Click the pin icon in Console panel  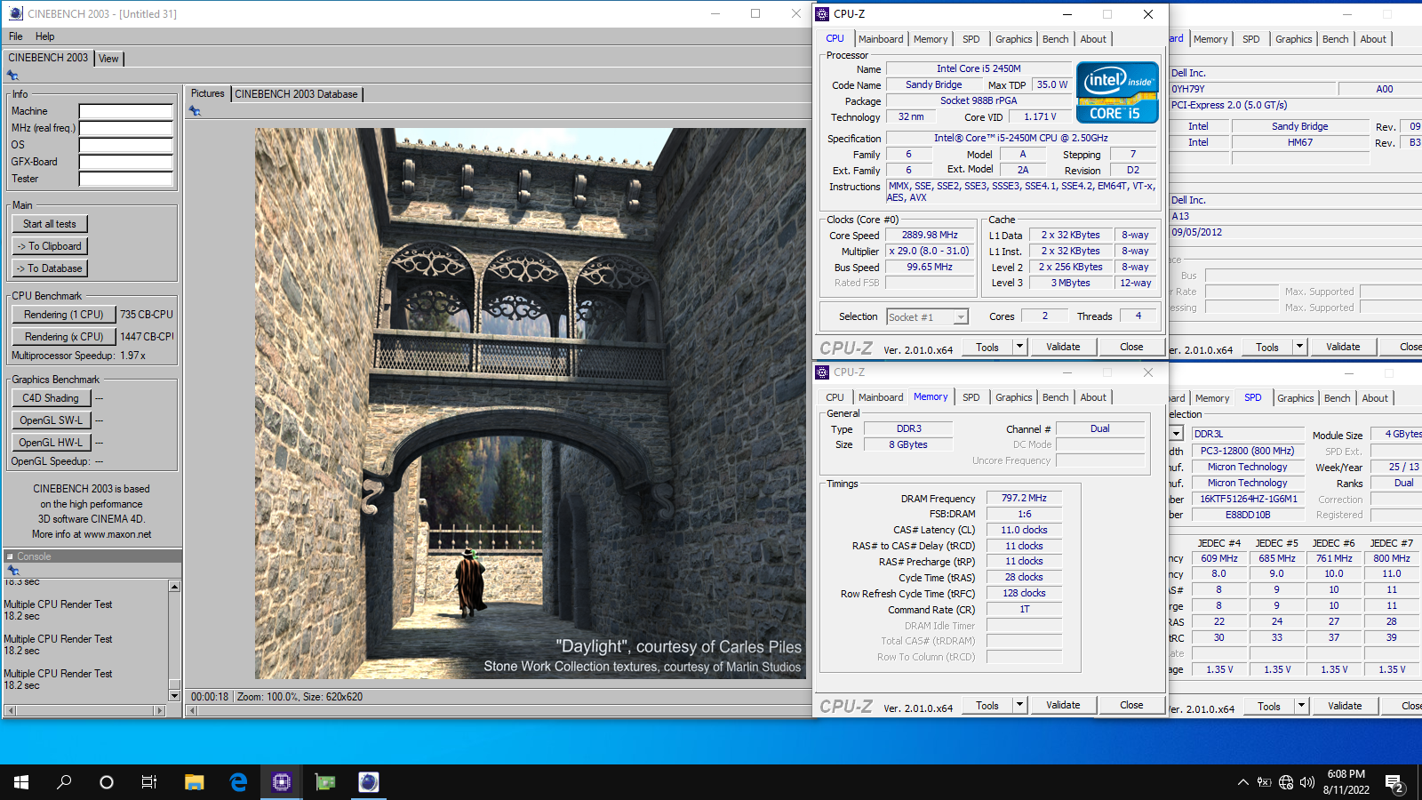tap(12, 570)
